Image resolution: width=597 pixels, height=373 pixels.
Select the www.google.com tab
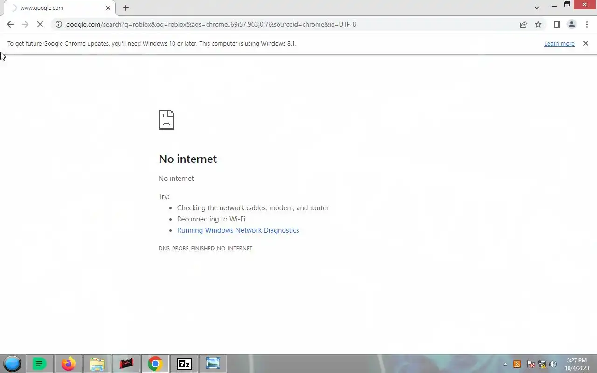(x=60, y=8)
